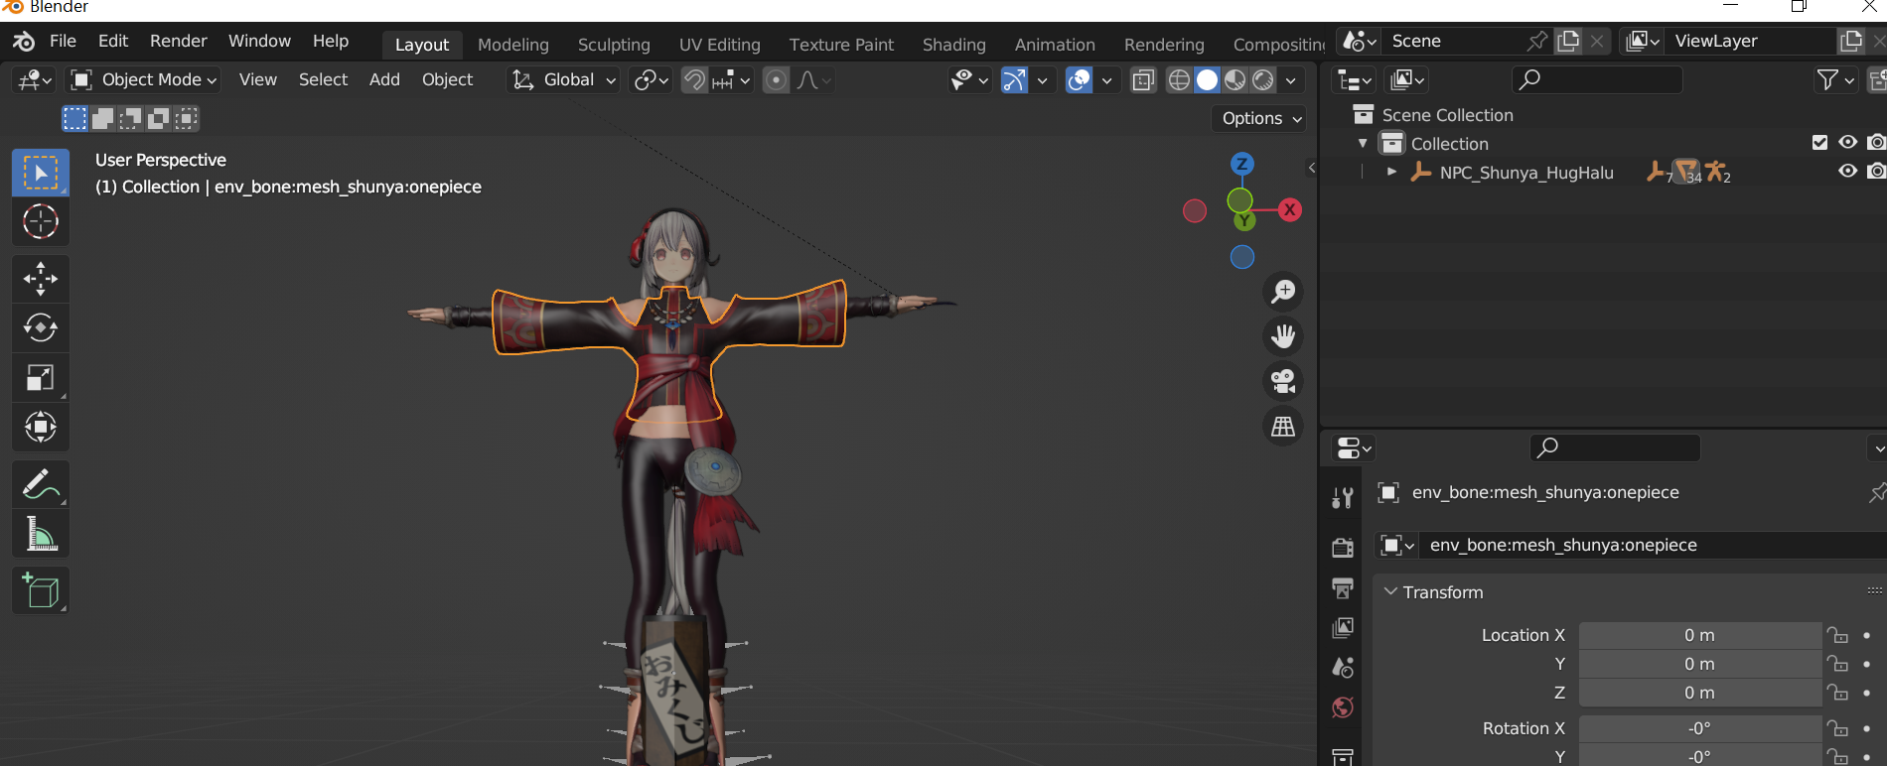Viewport: 1887px width, 766px height.
Task: Switch to camera view with camera icon
Action: (x=1283, y=381)
